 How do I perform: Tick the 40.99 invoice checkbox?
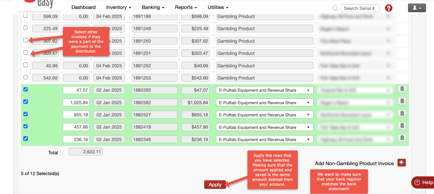click(x=25, y=65)
